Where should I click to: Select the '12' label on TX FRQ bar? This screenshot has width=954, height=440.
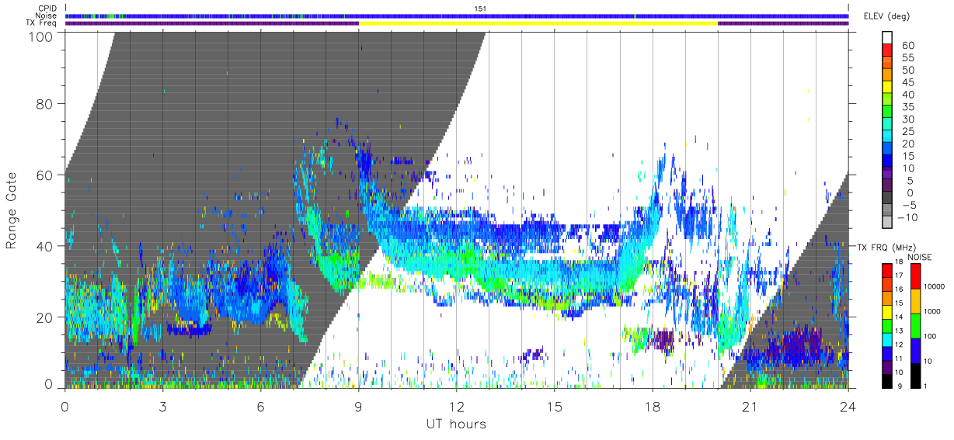[900, 345]
